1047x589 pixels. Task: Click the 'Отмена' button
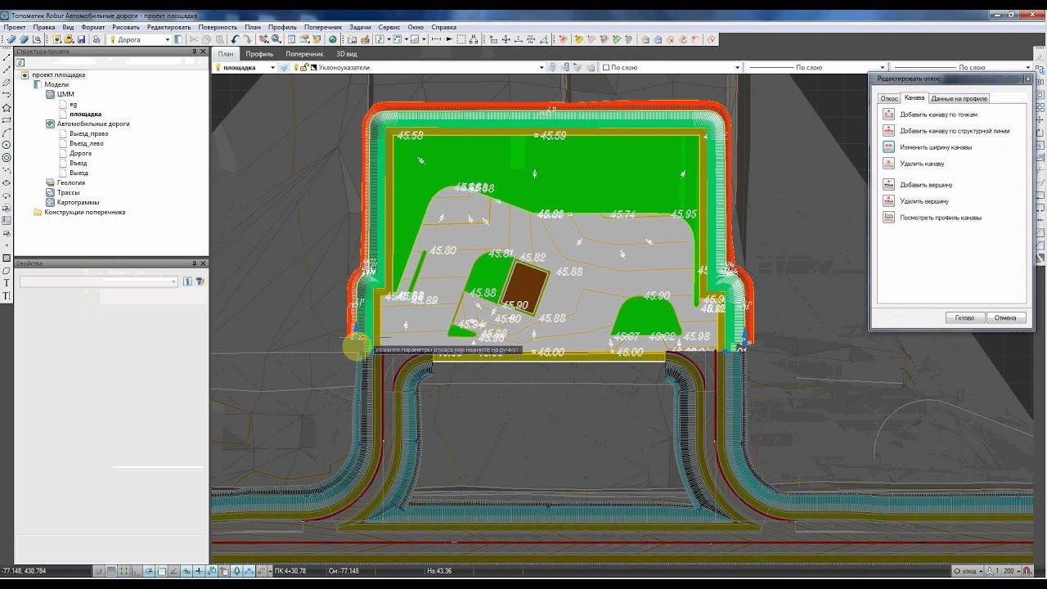click(x=1005, y=317)
